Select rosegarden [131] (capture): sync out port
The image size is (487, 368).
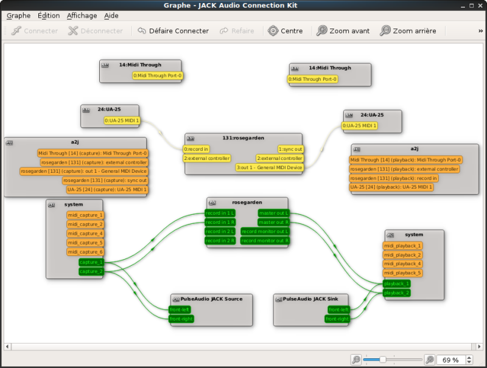[x=105, y=180]
